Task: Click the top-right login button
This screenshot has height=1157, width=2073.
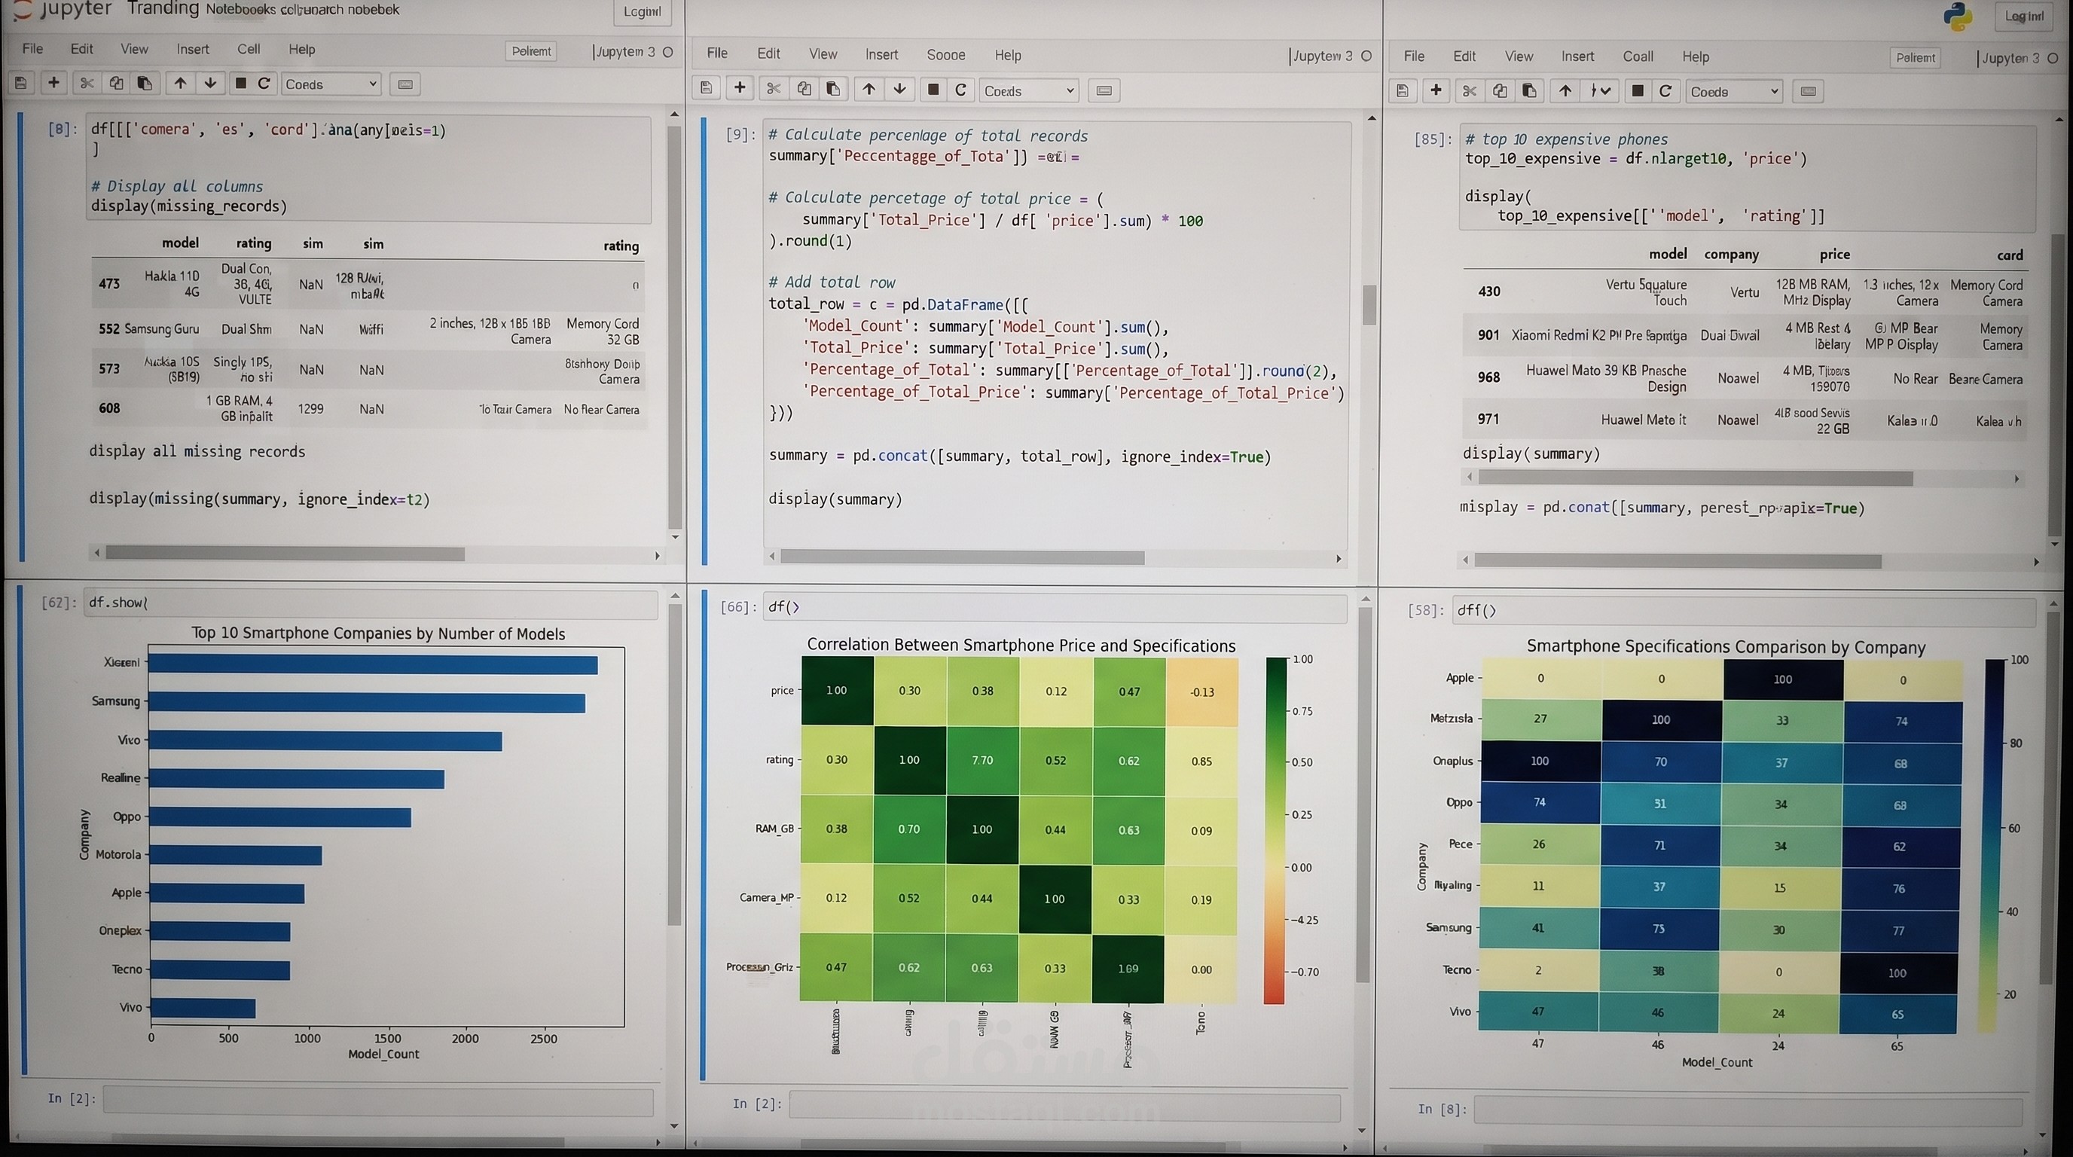Action: [x=2023, y=16]
